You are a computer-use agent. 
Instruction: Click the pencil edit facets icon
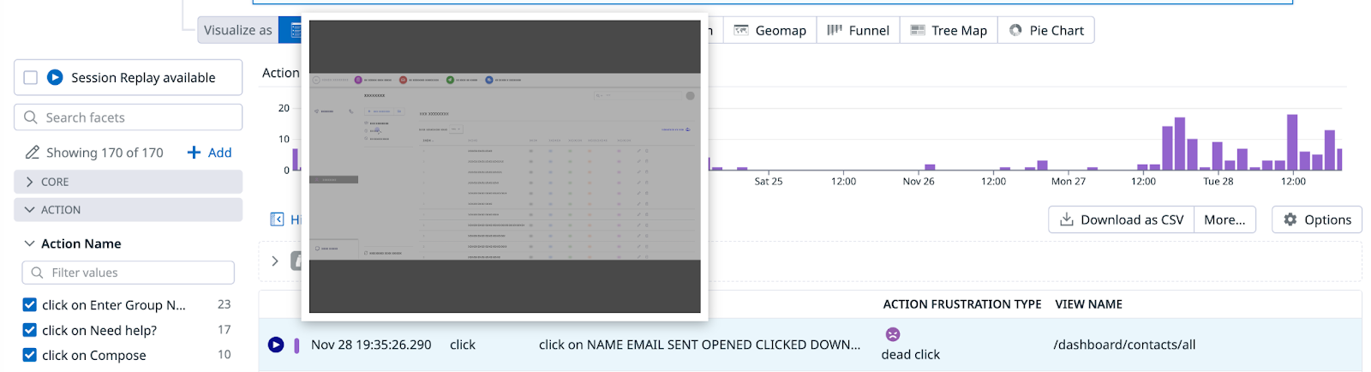point(33,153)
